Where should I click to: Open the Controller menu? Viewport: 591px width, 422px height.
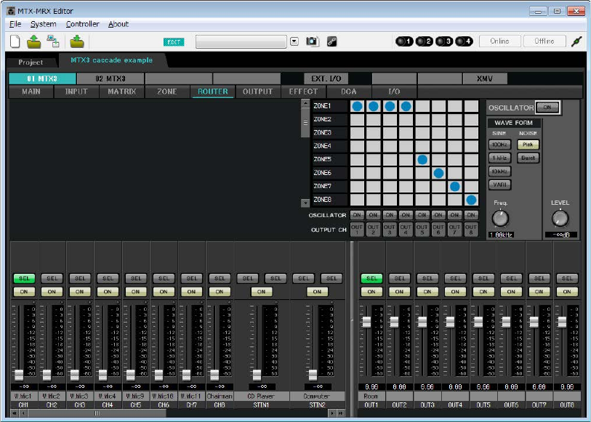coord(82,24)
